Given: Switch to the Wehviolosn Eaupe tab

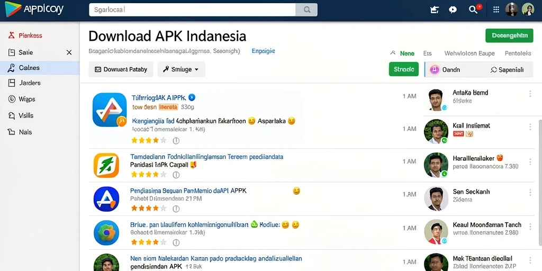Looking at the screenshot, I should [469, 53].
